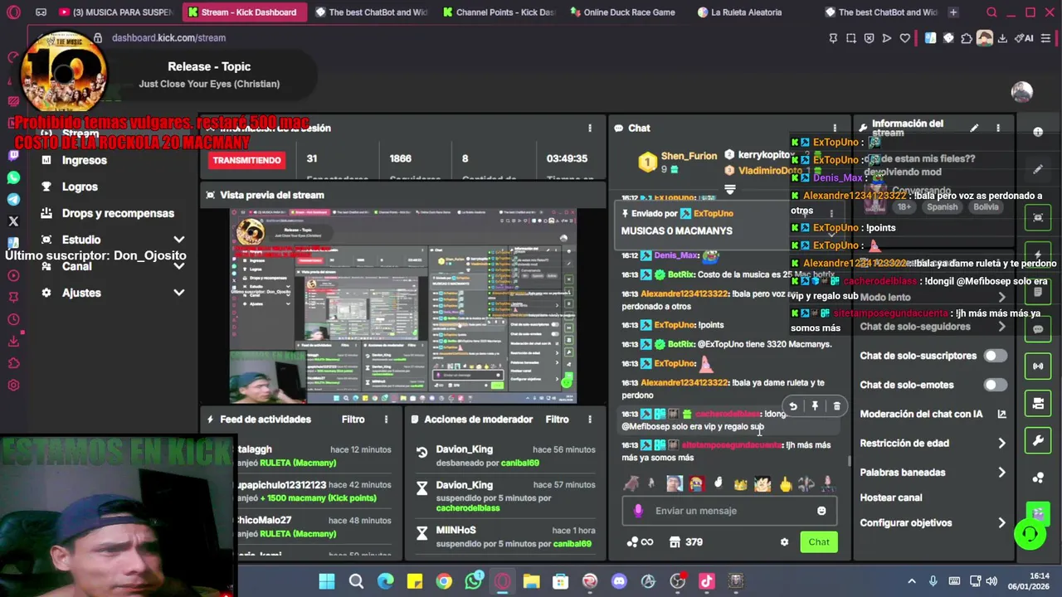Open Restricción de edad arrow
Viewport: 1062px width, 597px height.
pyautogui.click(x=1001, y=444)
